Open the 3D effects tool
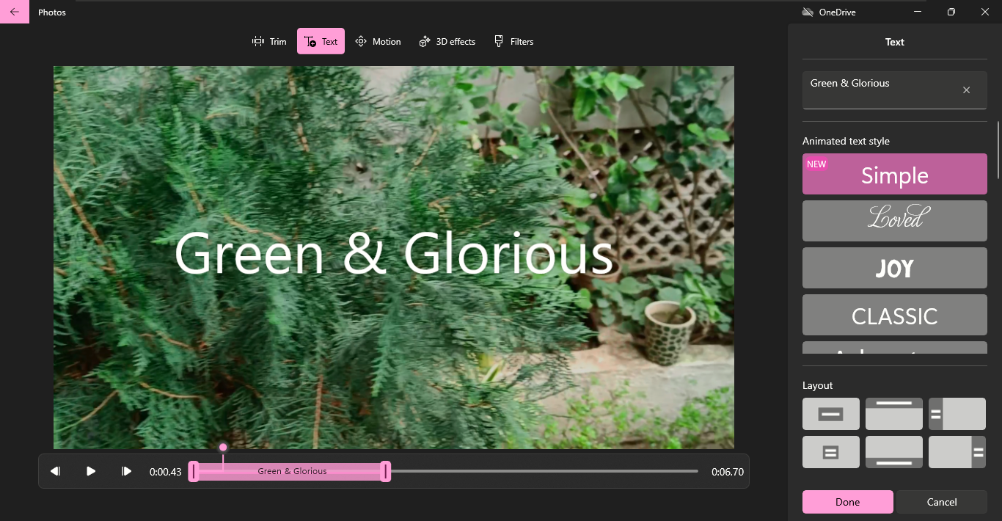Image resolution: width=1002 pixels, height=521 pixels. click(447, 41)
